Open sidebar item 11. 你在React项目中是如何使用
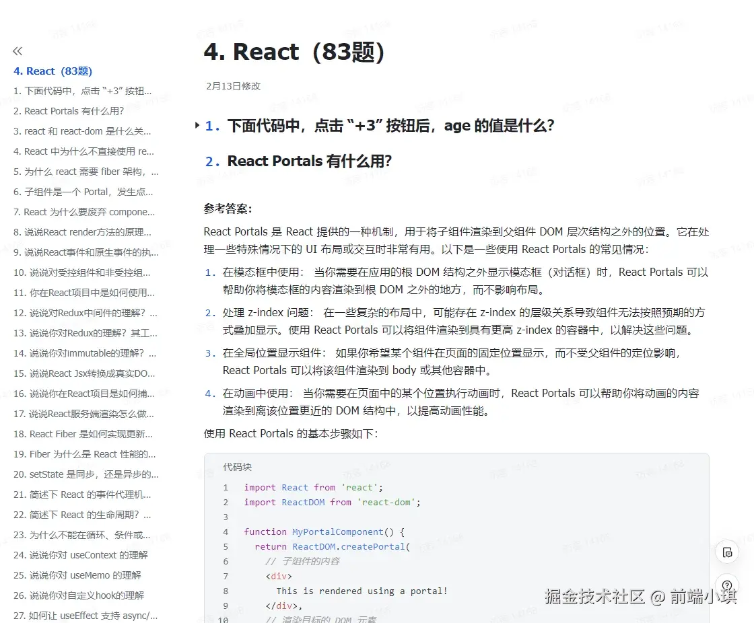The width and height of the screenshot is (754, 623). point(84,293)
